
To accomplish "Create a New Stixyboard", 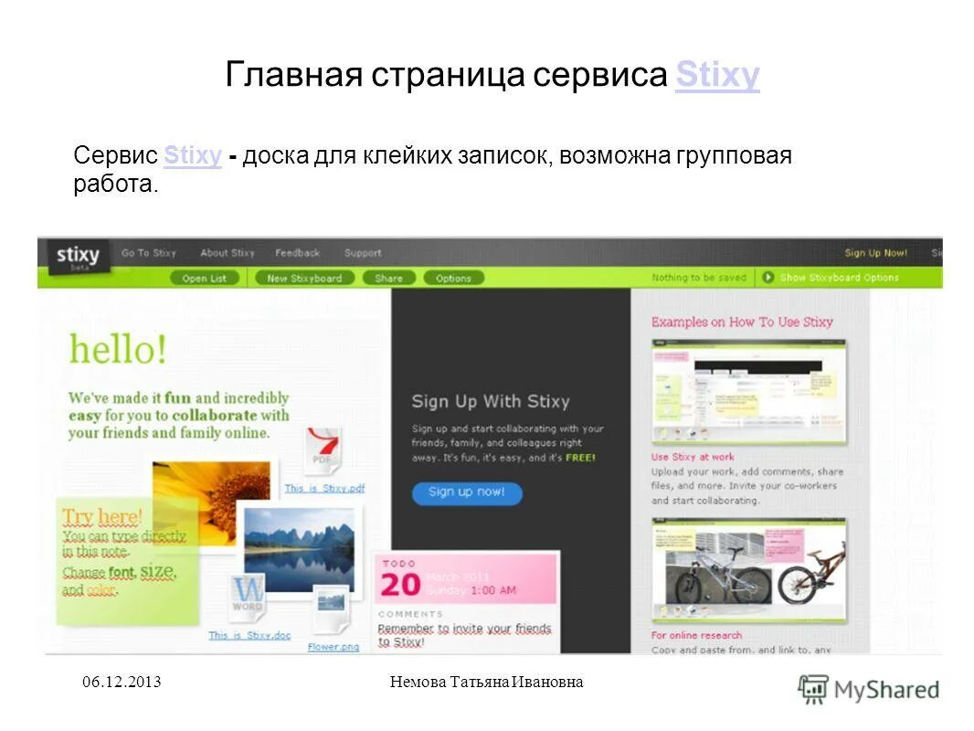I will coord(304,279).
